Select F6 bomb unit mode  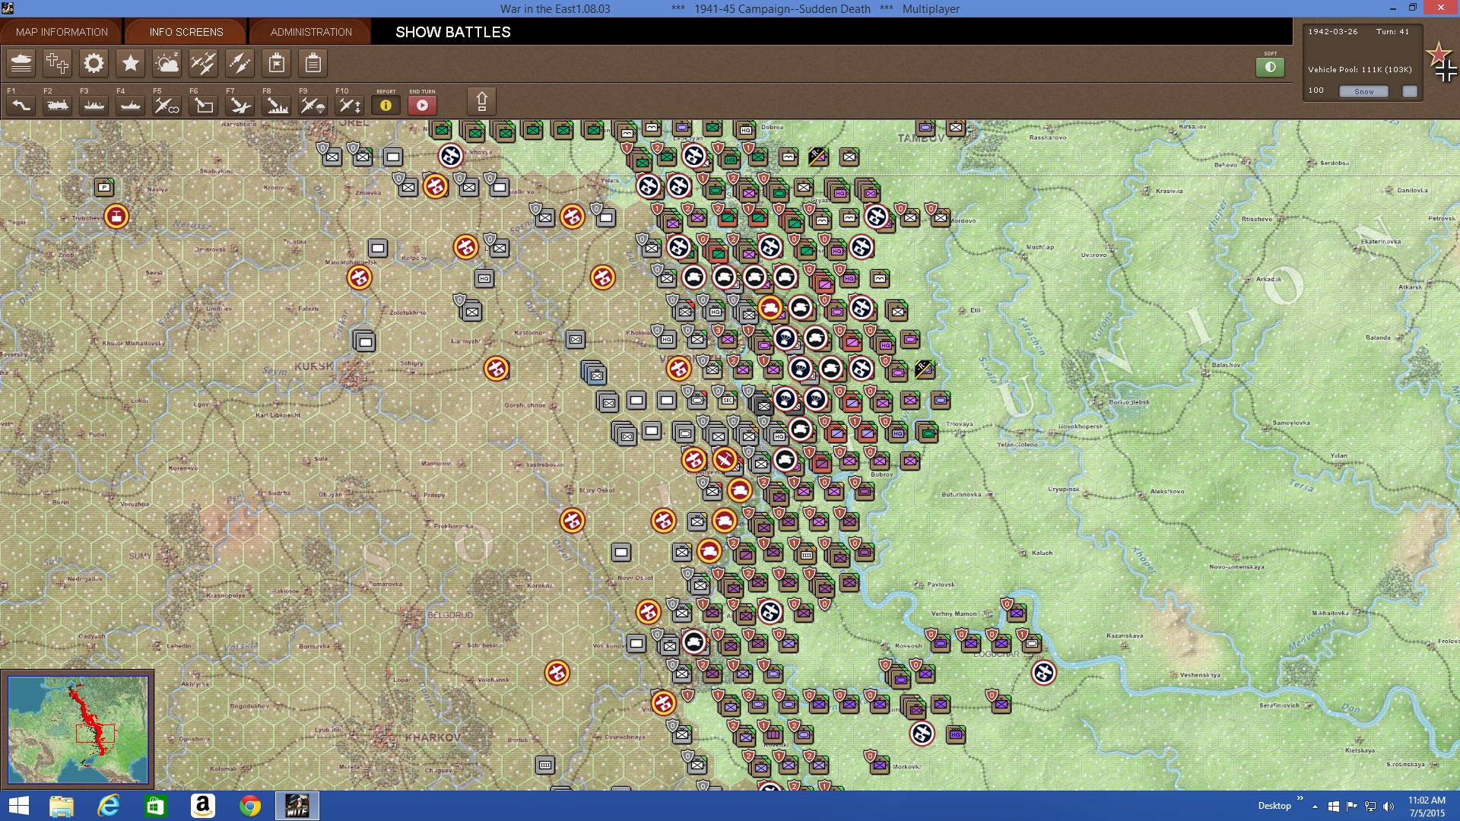click(x=203, y=105)
